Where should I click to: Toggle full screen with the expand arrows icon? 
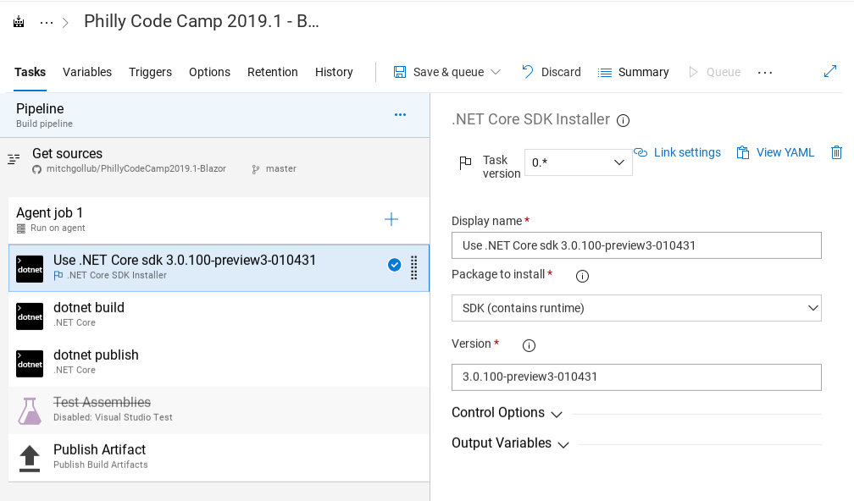[830, 71]
